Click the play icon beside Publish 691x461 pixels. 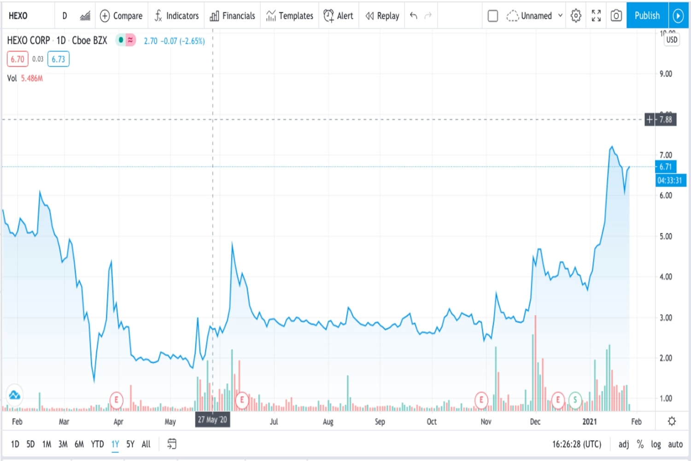click(678, 16)
